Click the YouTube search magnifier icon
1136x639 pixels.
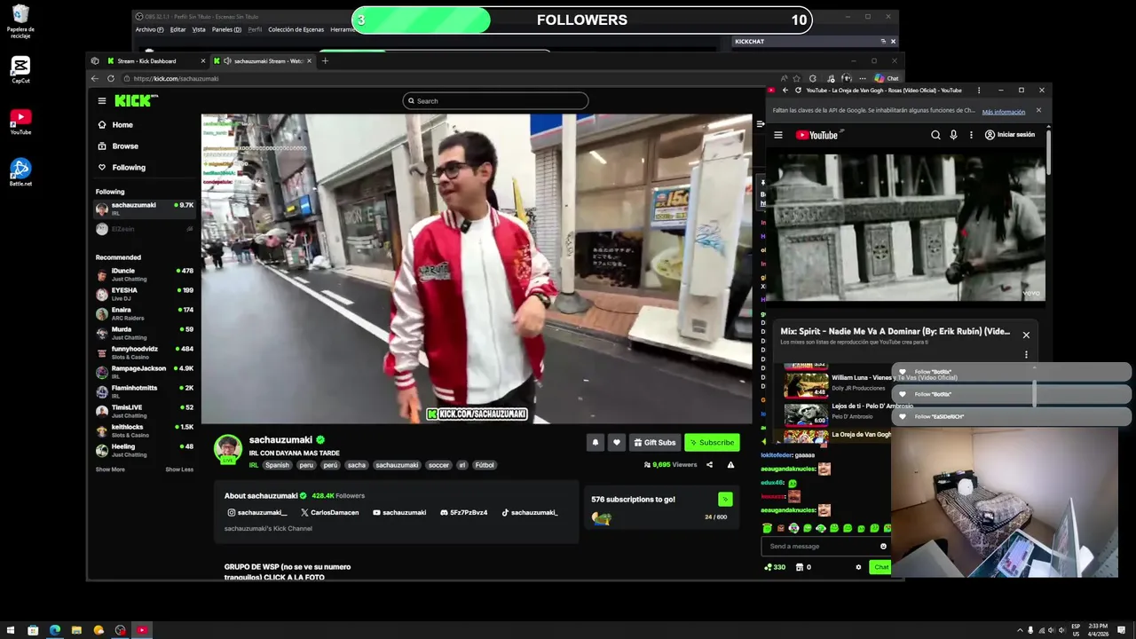935,135
